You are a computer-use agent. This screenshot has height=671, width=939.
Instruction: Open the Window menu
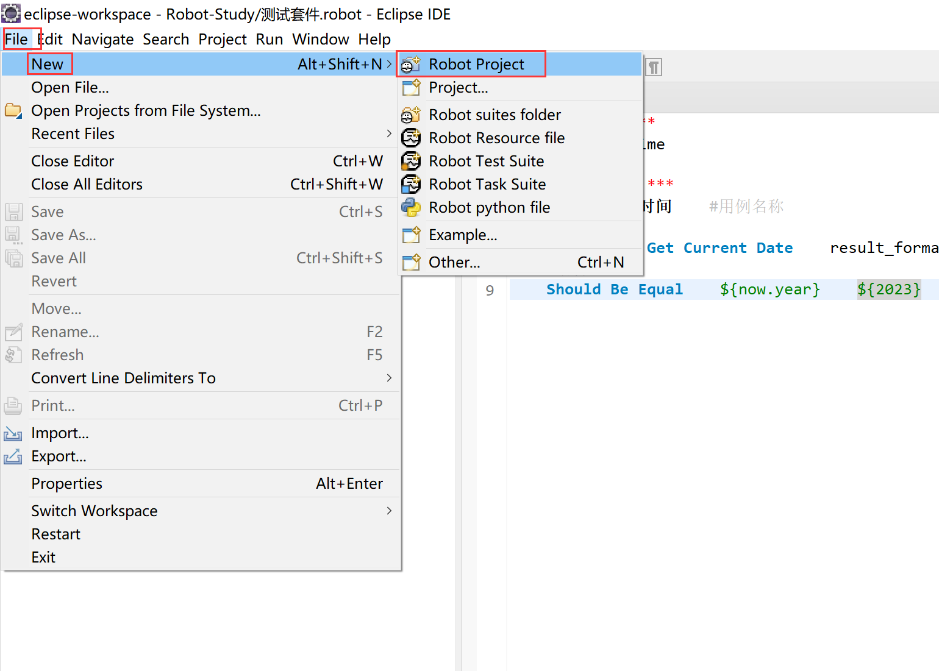[x=321, y=40]
